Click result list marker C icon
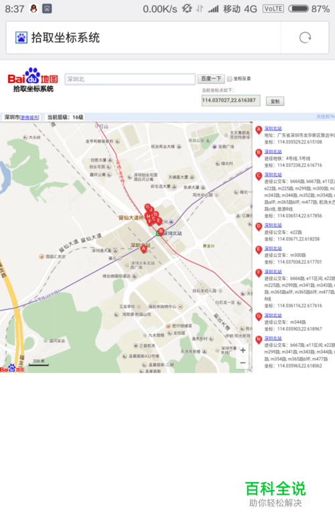 (259, 176)
